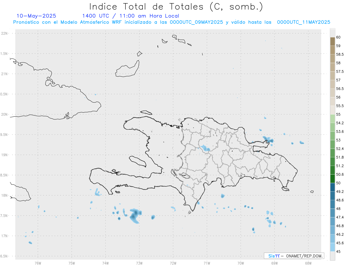The image size is (346, 267).
Task: Click the "56.5" value on the color scale
Action: click(340, 89)
